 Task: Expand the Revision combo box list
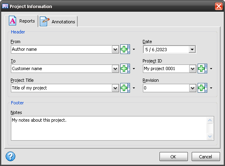pos(192,88)
